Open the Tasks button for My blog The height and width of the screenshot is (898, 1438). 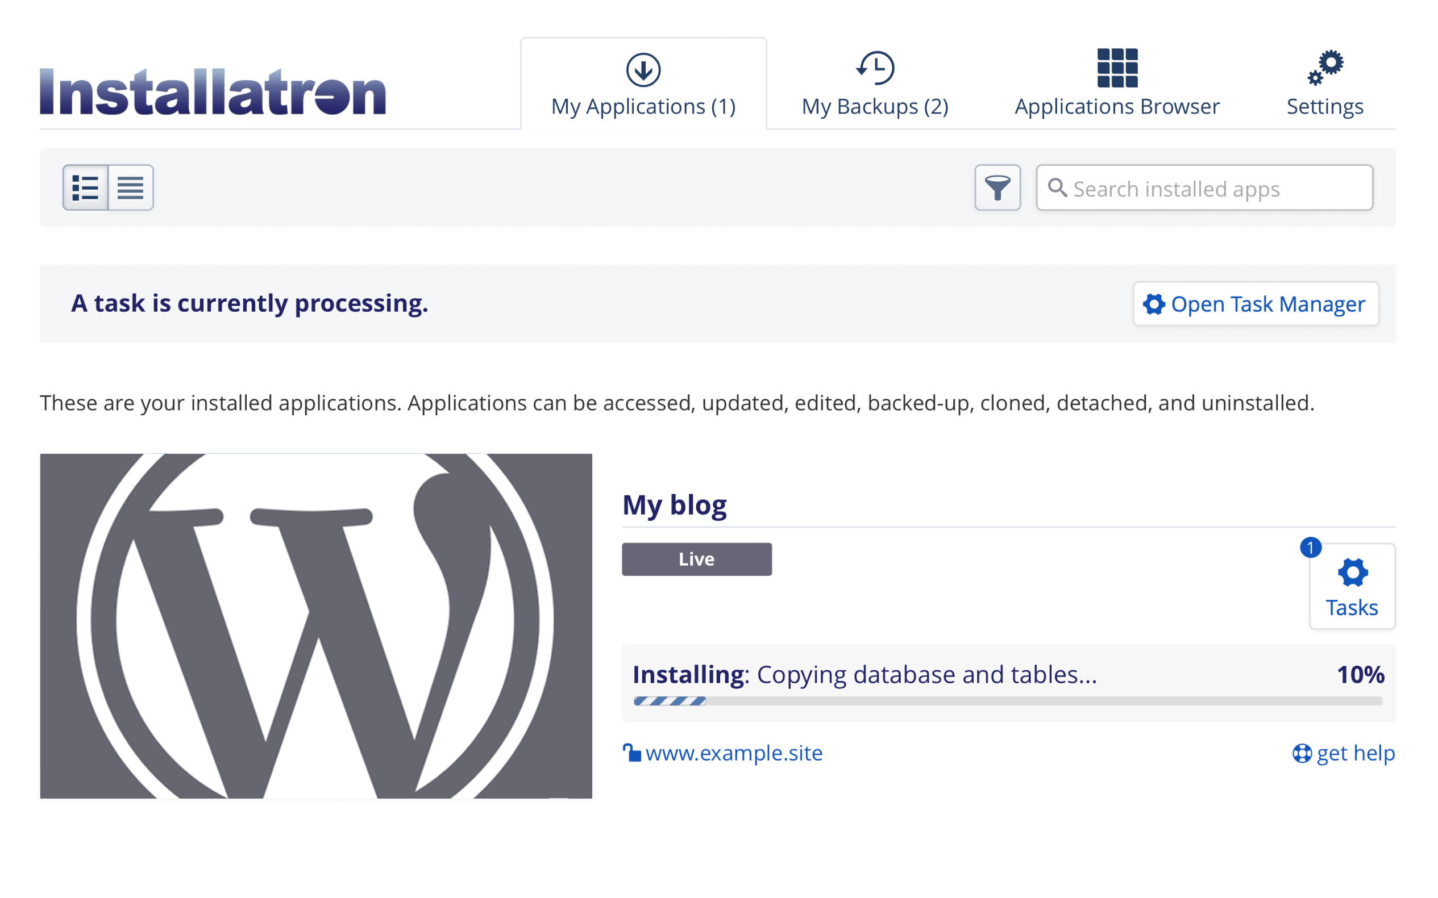click(x=1352, y=586)
